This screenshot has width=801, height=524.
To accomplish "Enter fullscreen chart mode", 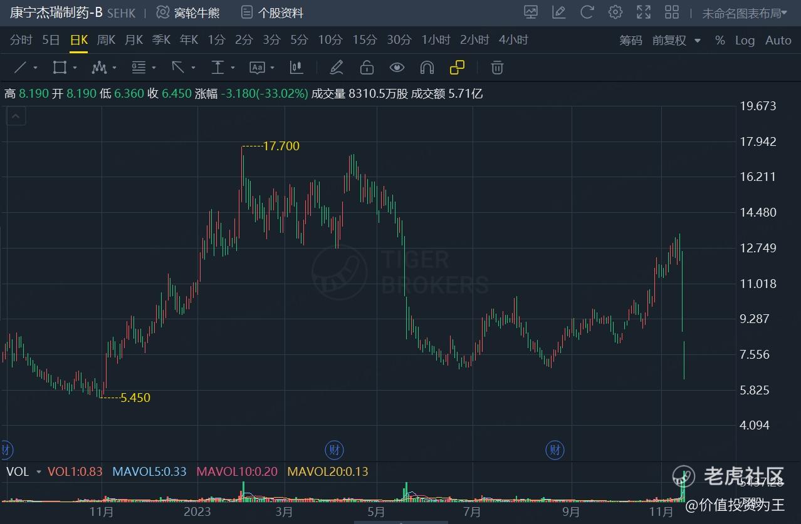I will click(644, 12).
